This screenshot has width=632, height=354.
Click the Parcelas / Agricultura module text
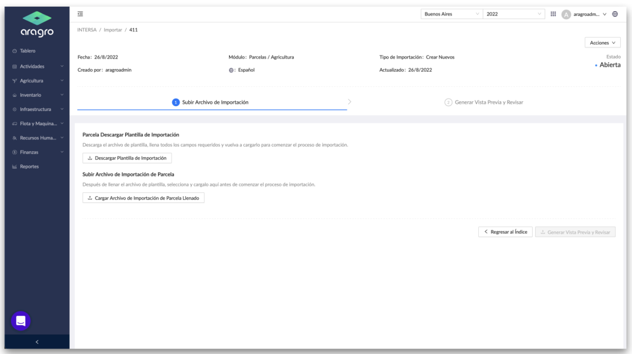[272, 57]
